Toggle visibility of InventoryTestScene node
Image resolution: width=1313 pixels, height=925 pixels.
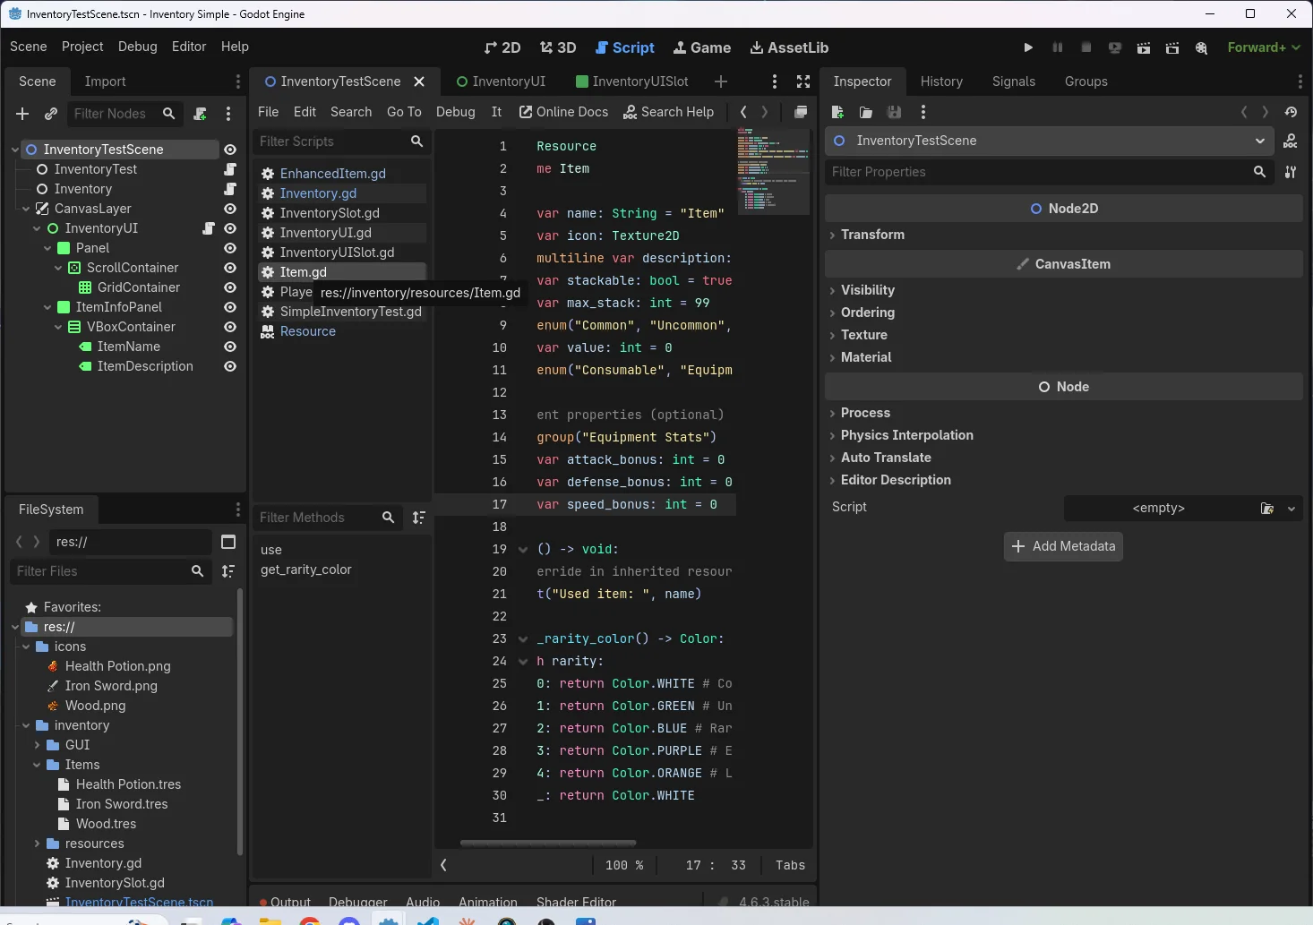tap(230, 150)
